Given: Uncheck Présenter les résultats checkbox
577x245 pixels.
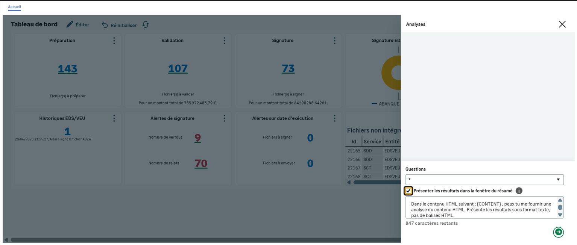Looking at the screenshot, I should 408,191.
